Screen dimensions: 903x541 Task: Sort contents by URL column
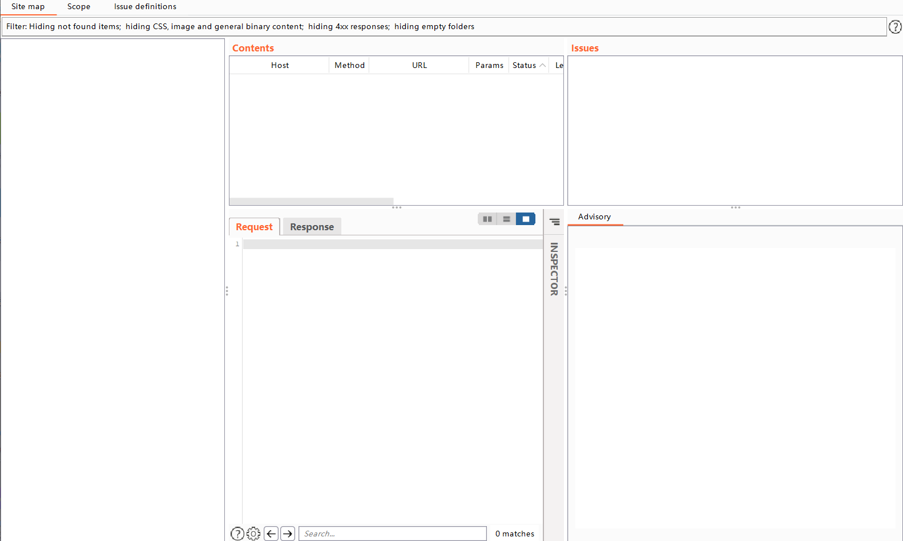(x=420, y=65)
